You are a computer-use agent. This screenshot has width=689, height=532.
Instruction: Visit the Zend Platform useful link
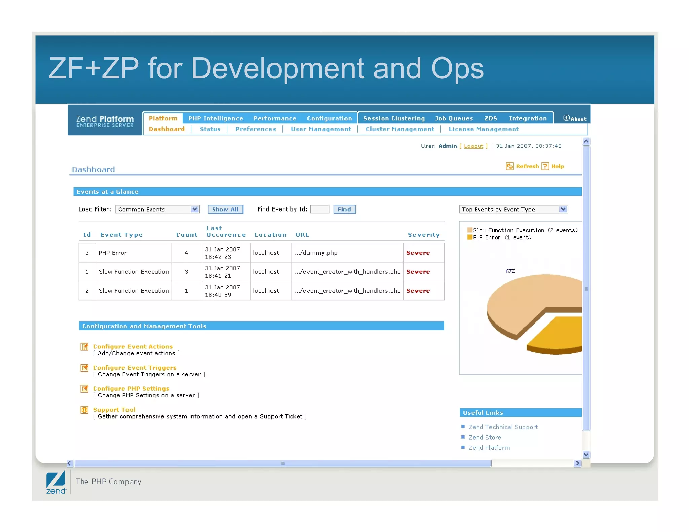489,448
